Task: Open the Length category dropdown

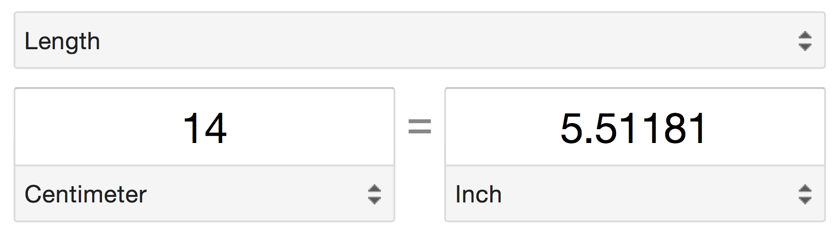Action: point(419,41)
